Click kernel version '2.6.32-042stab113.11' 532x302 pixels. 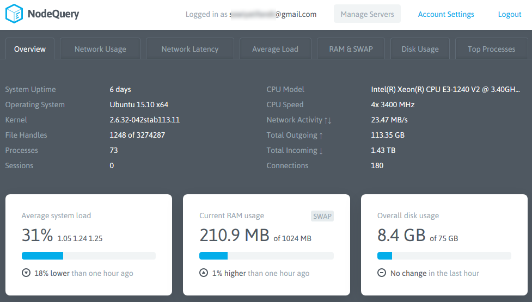point(144,120)
